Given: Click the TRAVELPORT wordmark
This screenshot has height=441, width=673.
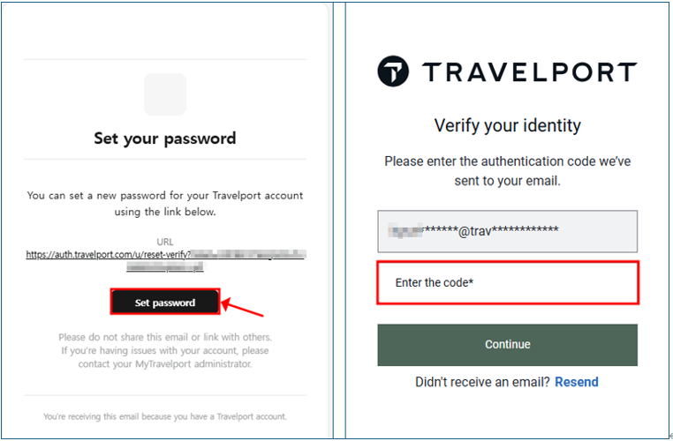Looking at the screenshot, I should point(526,72).
